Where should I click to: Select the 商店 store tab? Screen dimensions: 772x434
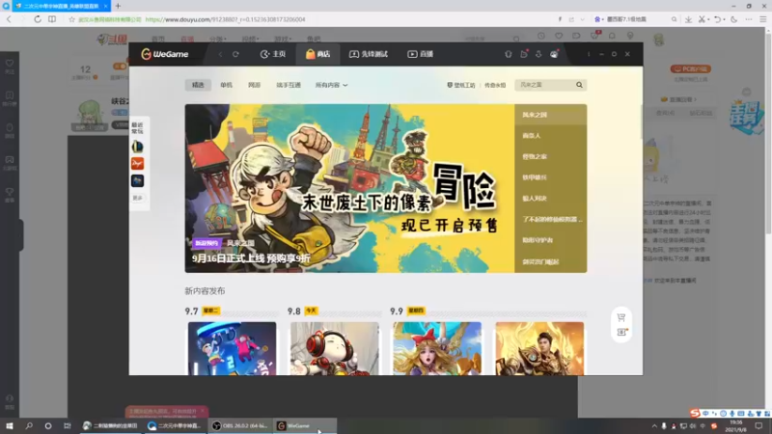coord(318,54)
